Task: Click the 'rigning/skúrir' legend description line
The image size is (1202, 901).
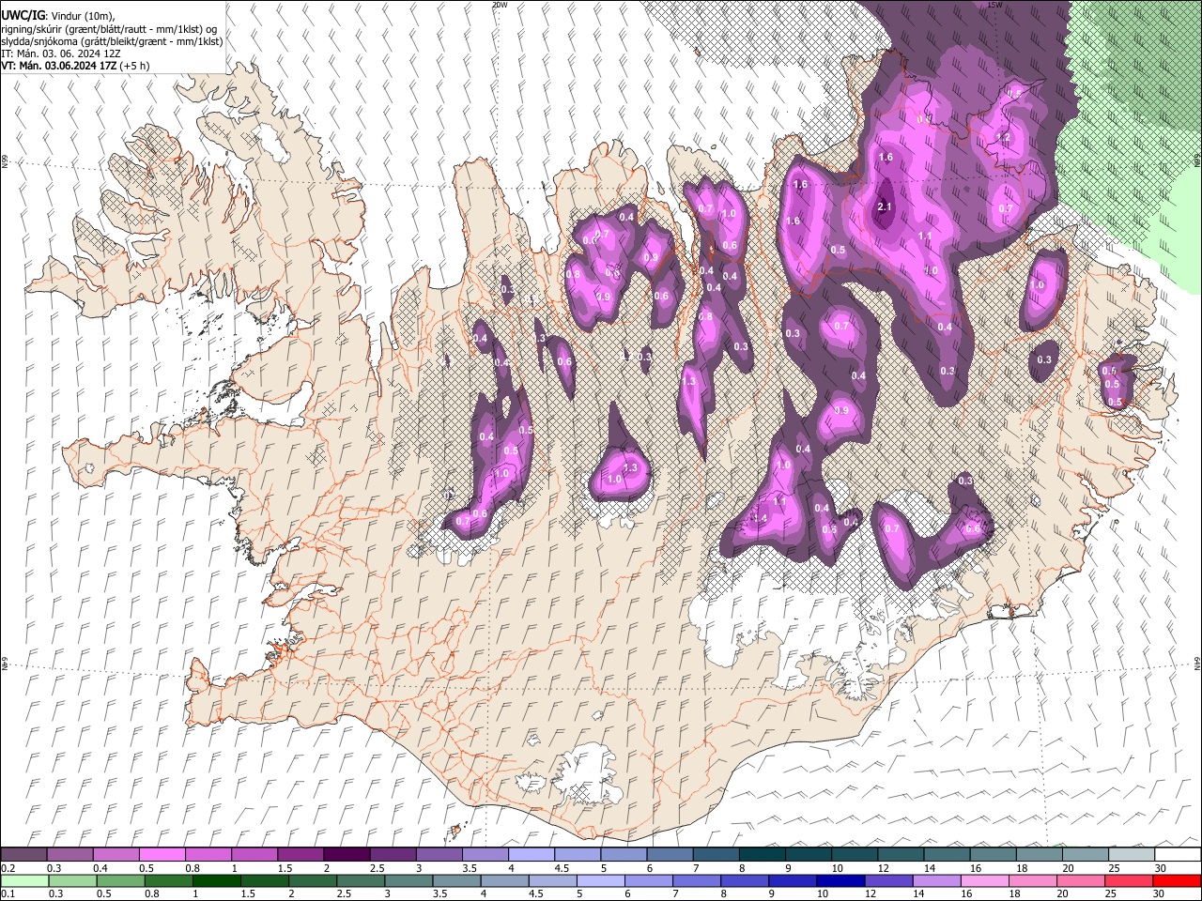Action: [x=109, y=29]
